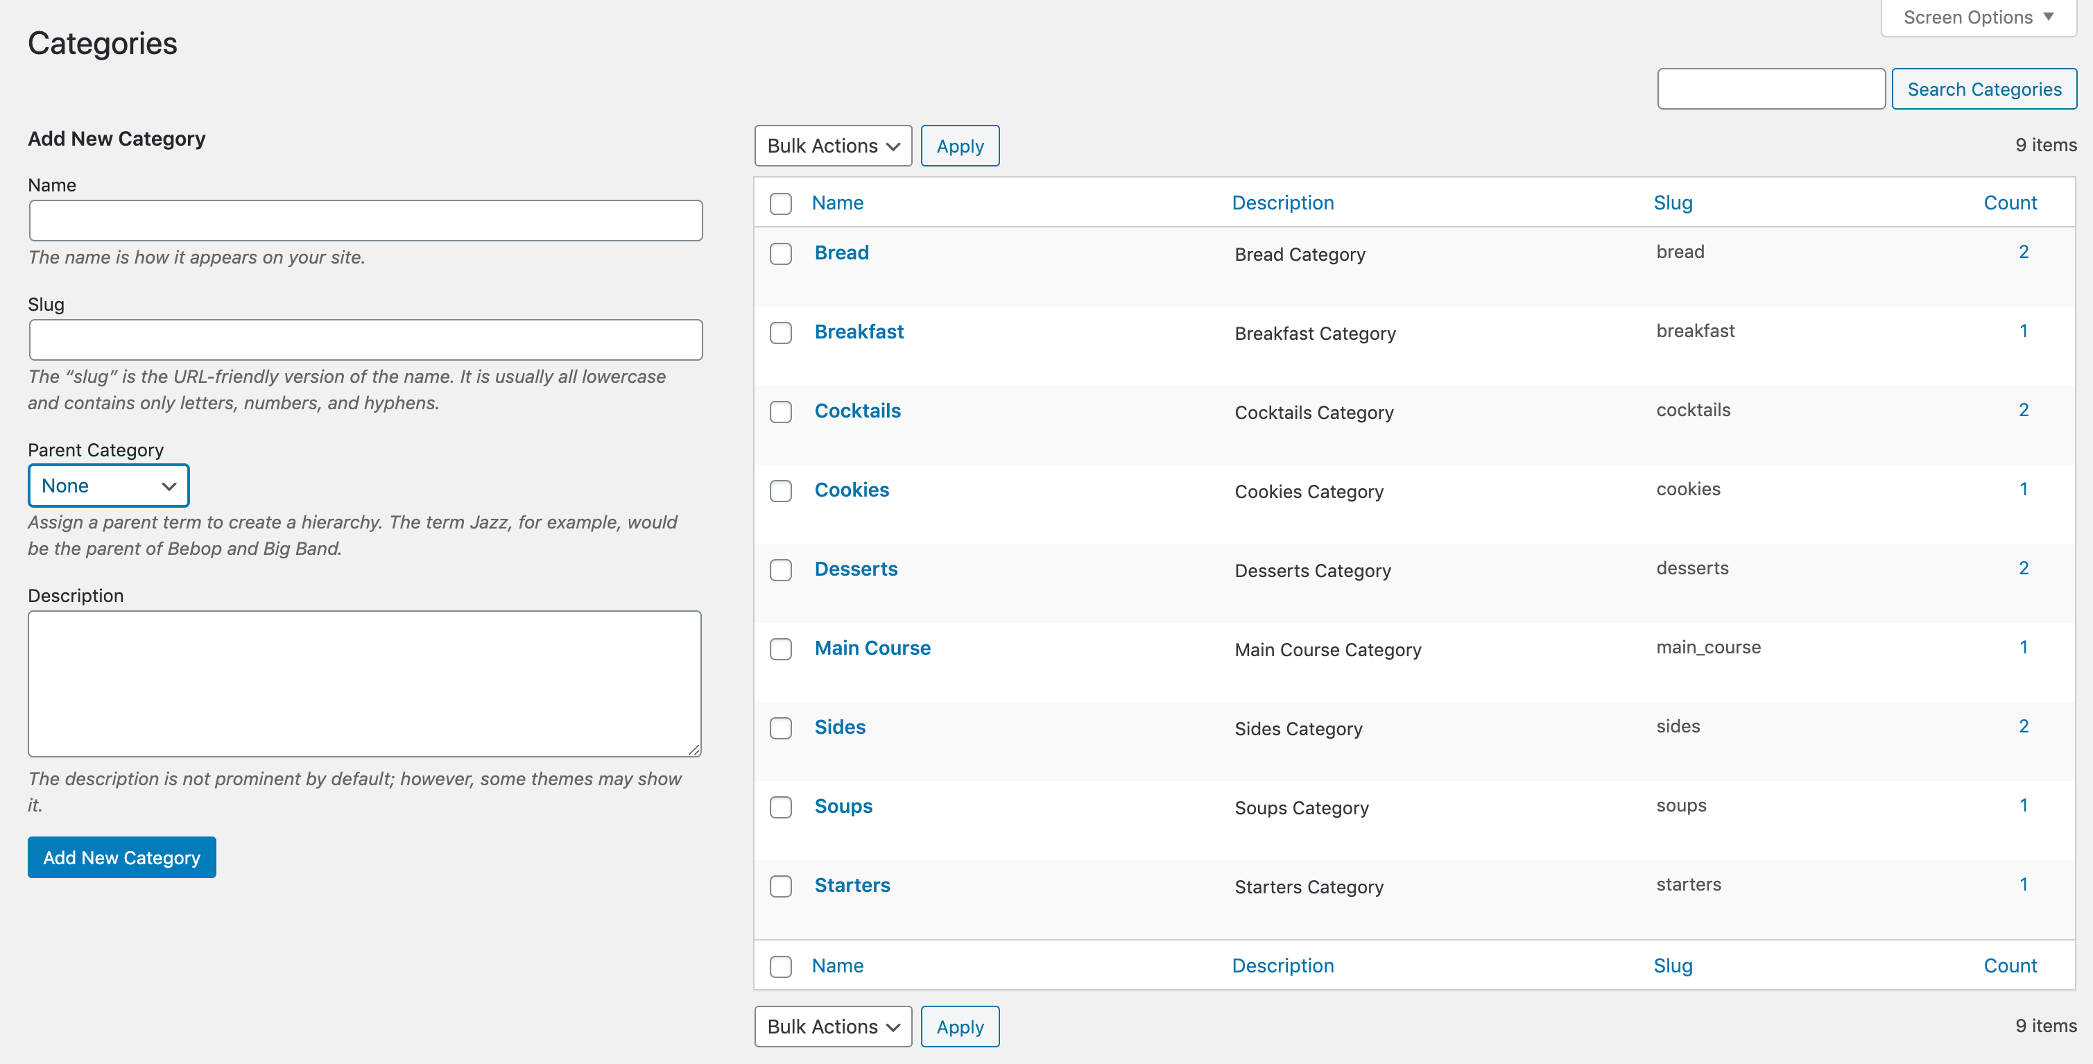Focus the Slug input field

(x=365, y=340)
